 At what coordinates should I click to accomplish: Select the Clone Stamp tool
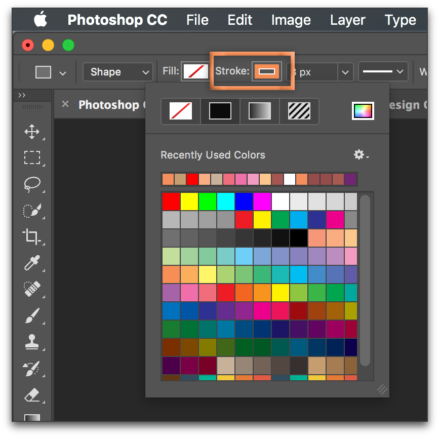(x=32, y=342)
